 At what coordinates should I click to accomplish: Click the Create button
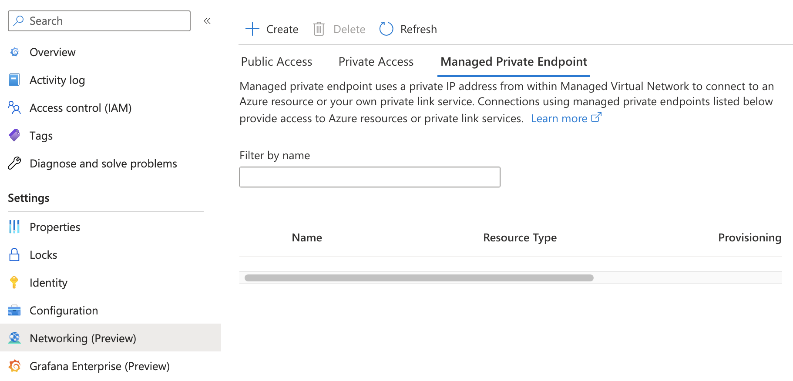272,29
